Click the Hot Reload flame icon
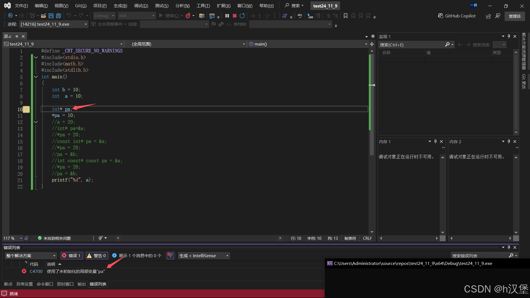530x298 pixels. pos(188,16)
